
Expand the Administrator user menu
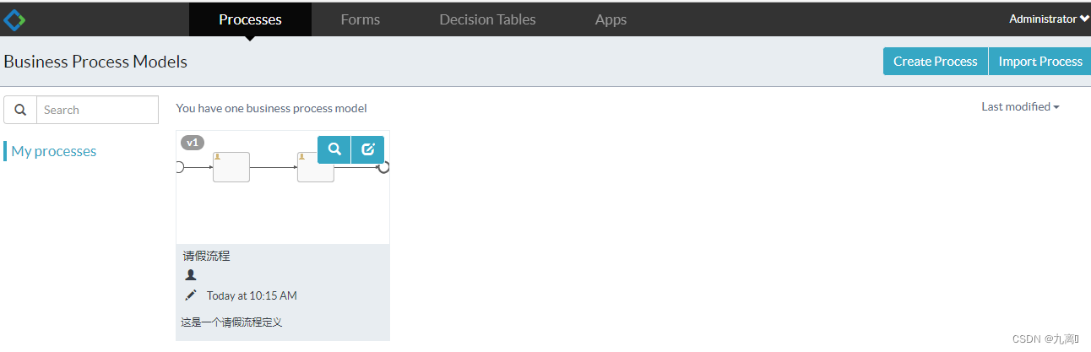[x=1049, y=19]
